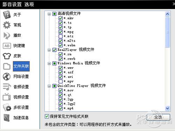Uncheck the *.mp4 file type

[x=61, y=108]
